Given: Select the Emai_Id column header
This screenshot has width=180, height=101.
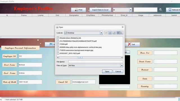Looking at the screenshot, I should tap(124, 15).
